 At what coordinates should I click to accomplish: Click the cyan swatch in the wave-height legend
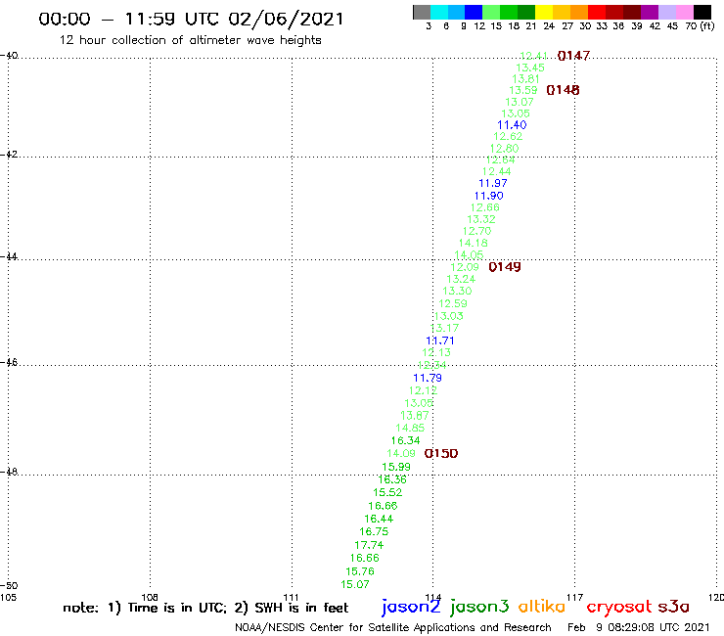pos(439,12)
